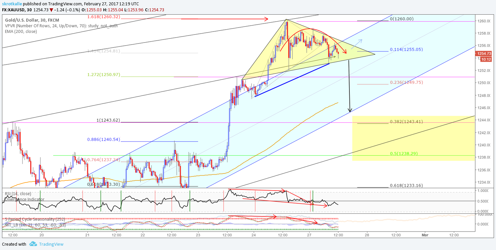Click the 1.272(1250.97) Fibonacci label
The width and height of the screenshot is (496, 250).
(x=103, y=74)
